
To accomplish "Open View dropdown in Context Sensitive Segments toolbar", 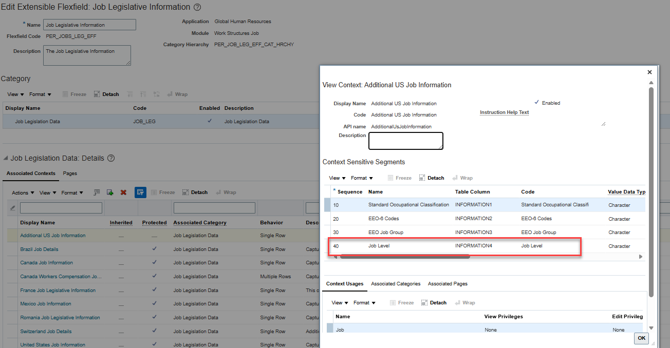I will [x=338, y=178].
